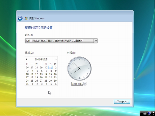
Task: Go to previous month in calendar
Action: point(26,59)
